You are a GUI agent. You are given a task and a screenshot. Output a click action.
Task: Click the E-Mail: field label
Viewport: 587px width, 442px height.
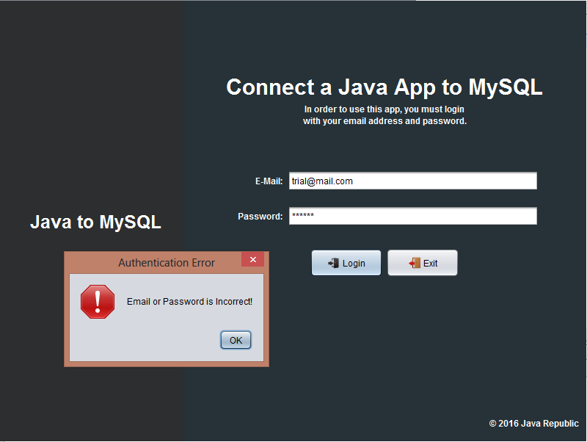(x=269, y=181)
